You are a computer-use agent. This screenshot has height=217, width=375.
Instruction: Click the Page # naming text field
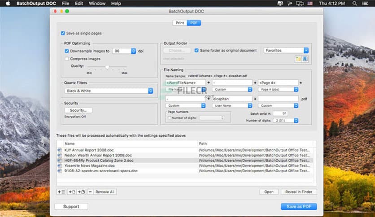click(x=279, y=82)
